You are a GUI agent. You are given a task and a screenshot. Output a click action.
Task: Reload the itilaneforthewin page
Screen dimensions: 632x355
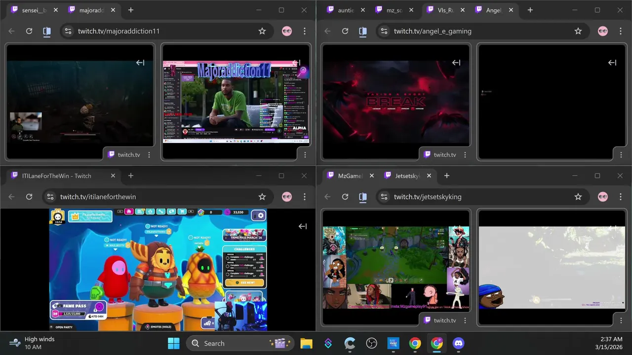pos(29,197)
